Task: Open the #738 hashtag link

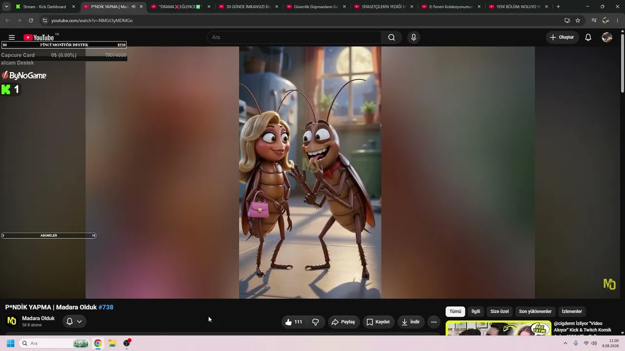Action: click(106, 307)
